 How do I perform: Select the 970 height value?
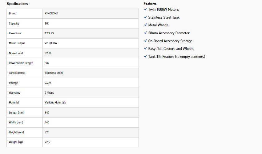pyautogui.click(x=47, y=132)
